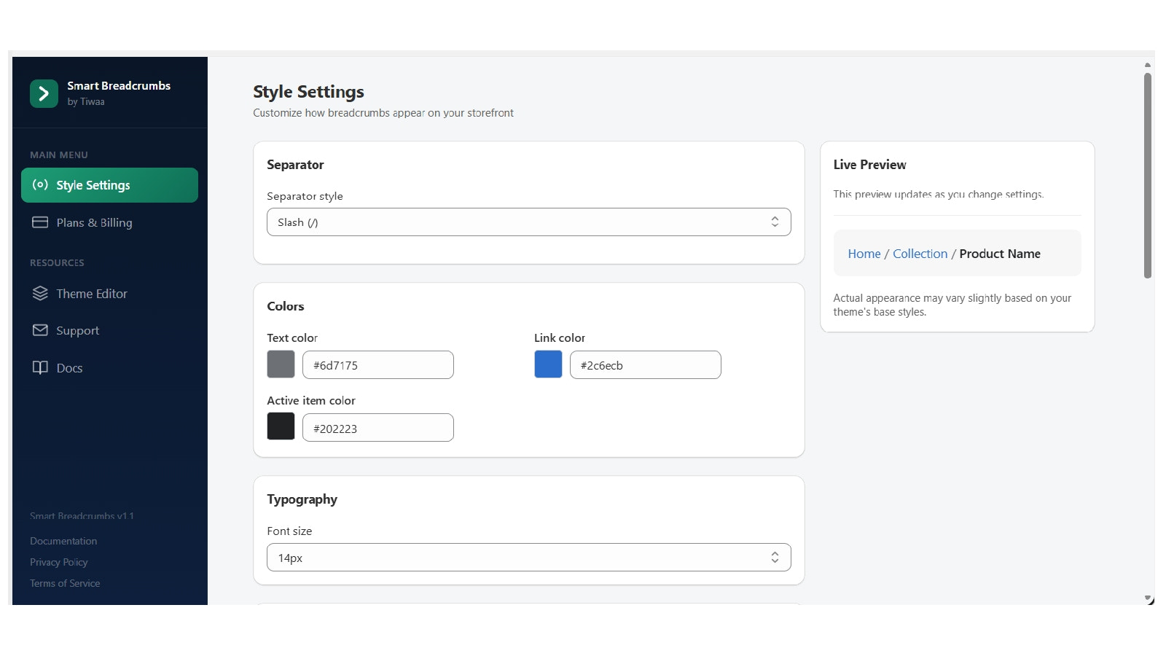The height and width of the screenshot is (656, 1166).
Task: Click the Style Settings page heading
Action: click(x=308, y=92)
